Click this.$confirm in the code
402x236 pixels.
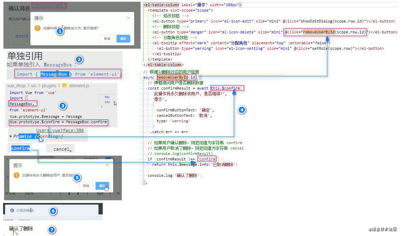pos(226,88)
